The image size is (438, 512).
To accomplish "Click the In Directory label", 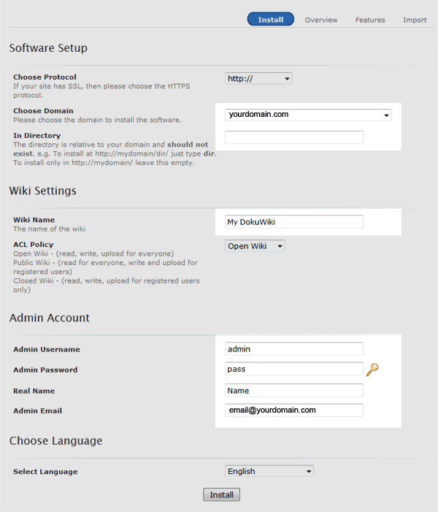I will point(37,136).
